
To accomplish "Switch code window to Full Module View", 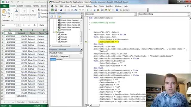I will 88,105.
